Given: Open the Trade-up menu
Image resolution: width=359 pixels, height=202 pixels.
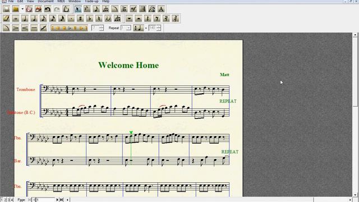Looking at the screenshot, I should coord(91,1).
